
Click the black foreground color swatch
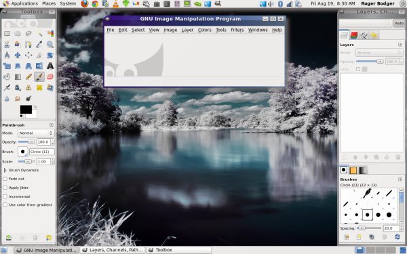(x=26, y=109)
